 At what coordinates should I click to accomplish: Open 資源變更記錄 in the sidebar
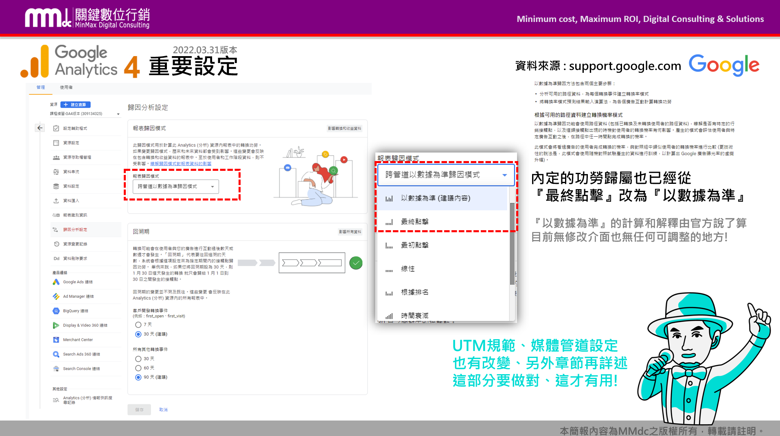click(x=75, y=244)
